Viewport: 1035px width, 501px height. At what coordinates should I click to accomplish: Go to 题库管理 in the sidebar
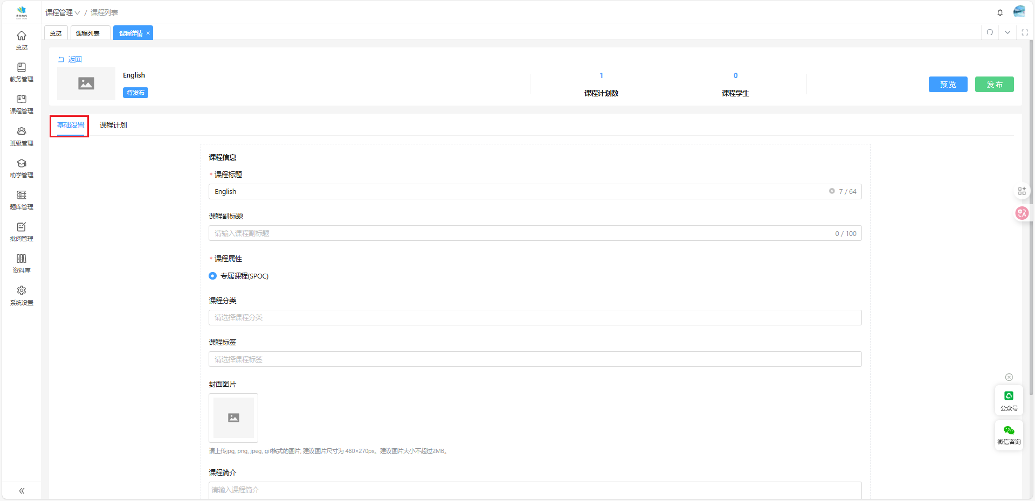coord(22,199)
